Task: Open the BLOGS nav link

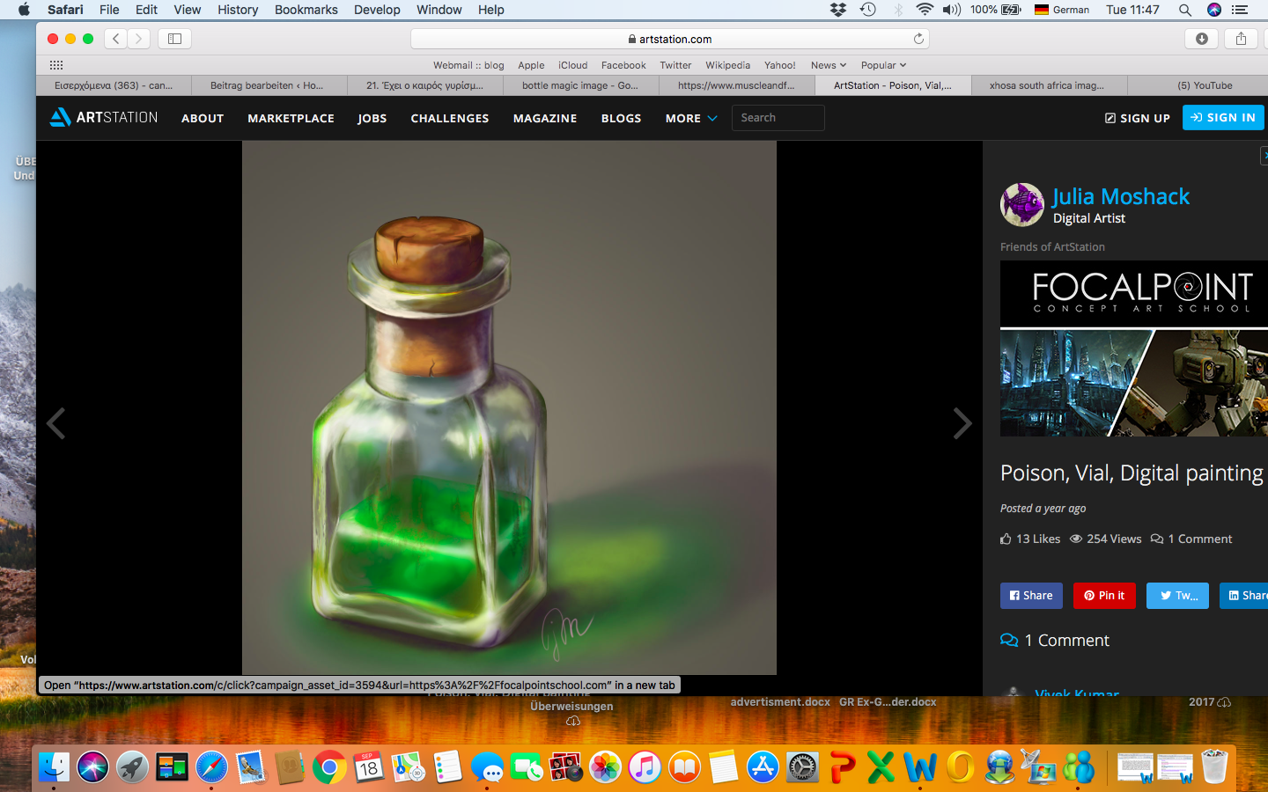Action: pos(621,118)
